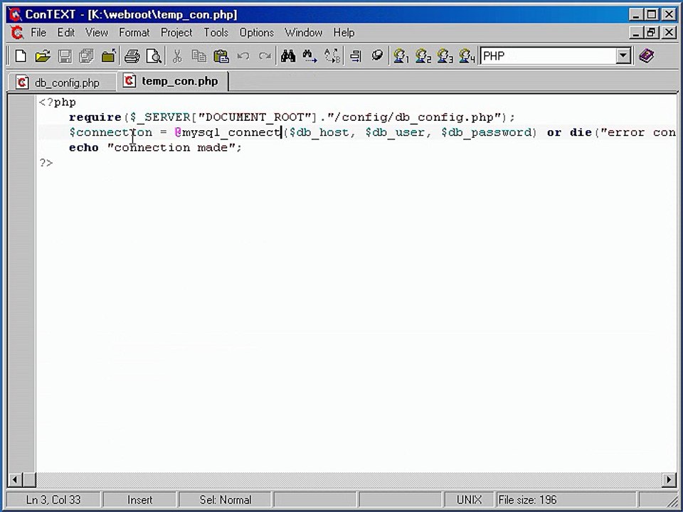This screenshot has height=512, width=683.
Task: Close the temp_con.php document window
Action: pyautogui.click(x=669, y=33)
